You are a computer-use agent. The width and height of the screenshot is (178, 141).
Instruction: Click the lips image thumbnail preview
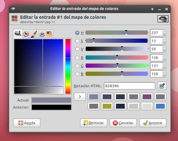(x=163, y=19)
